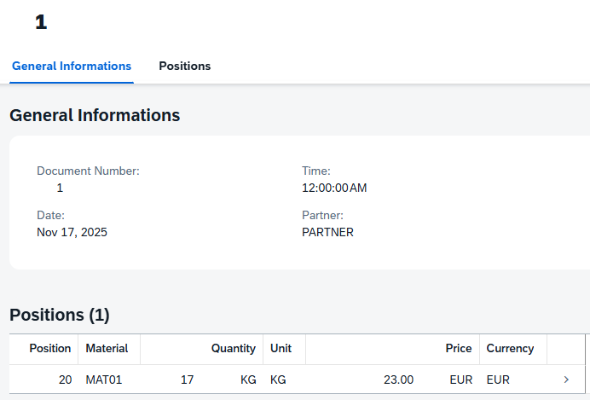Viewport: 590px width, 400px height.
Task: Click position number 20 in the table
Action: coord(65,380)
